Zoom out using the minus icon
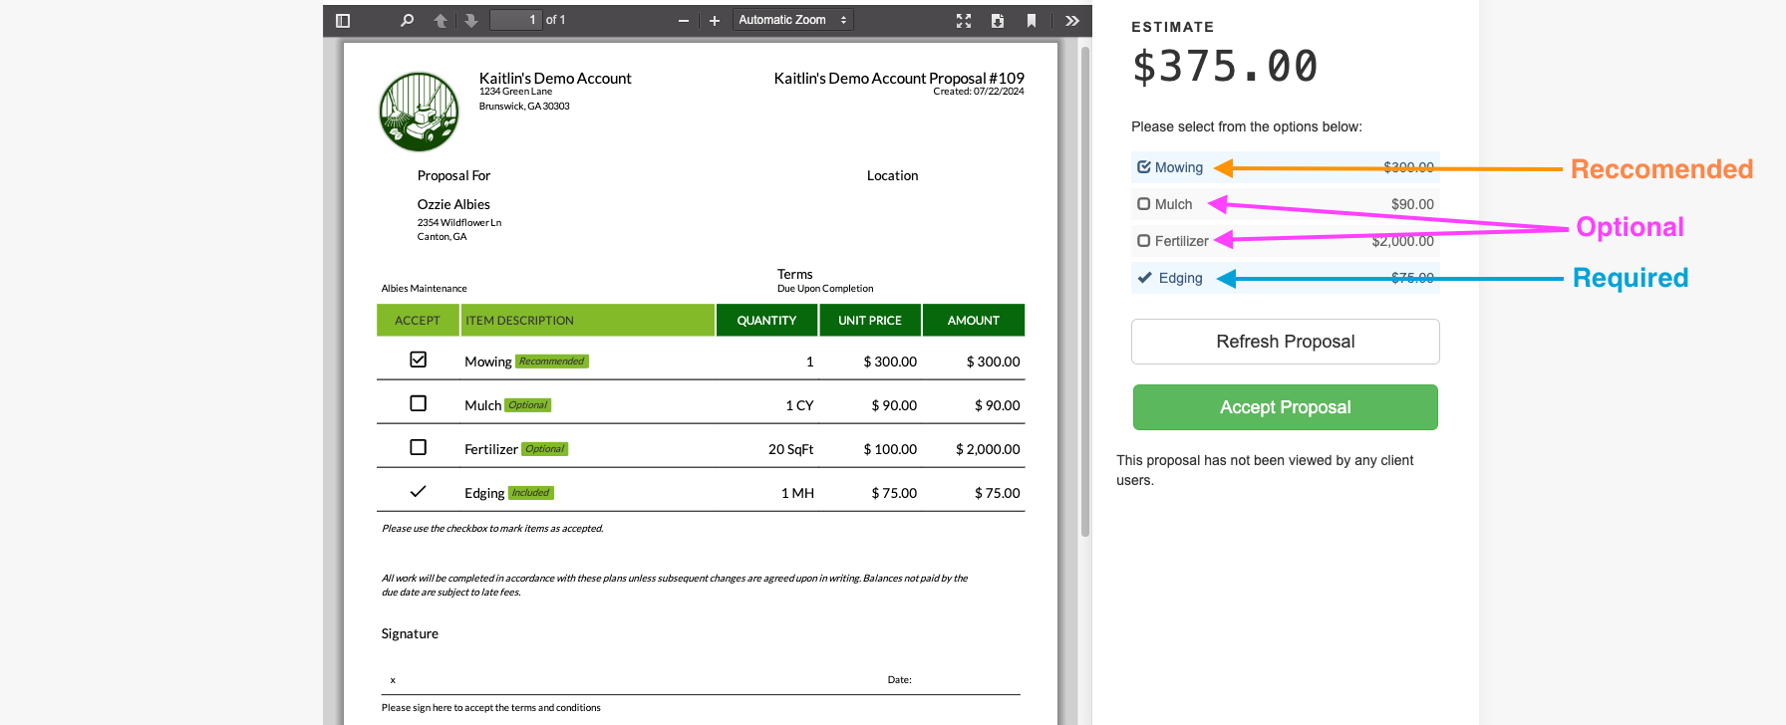Screen dimensions: 1786x725 (684, 21)
